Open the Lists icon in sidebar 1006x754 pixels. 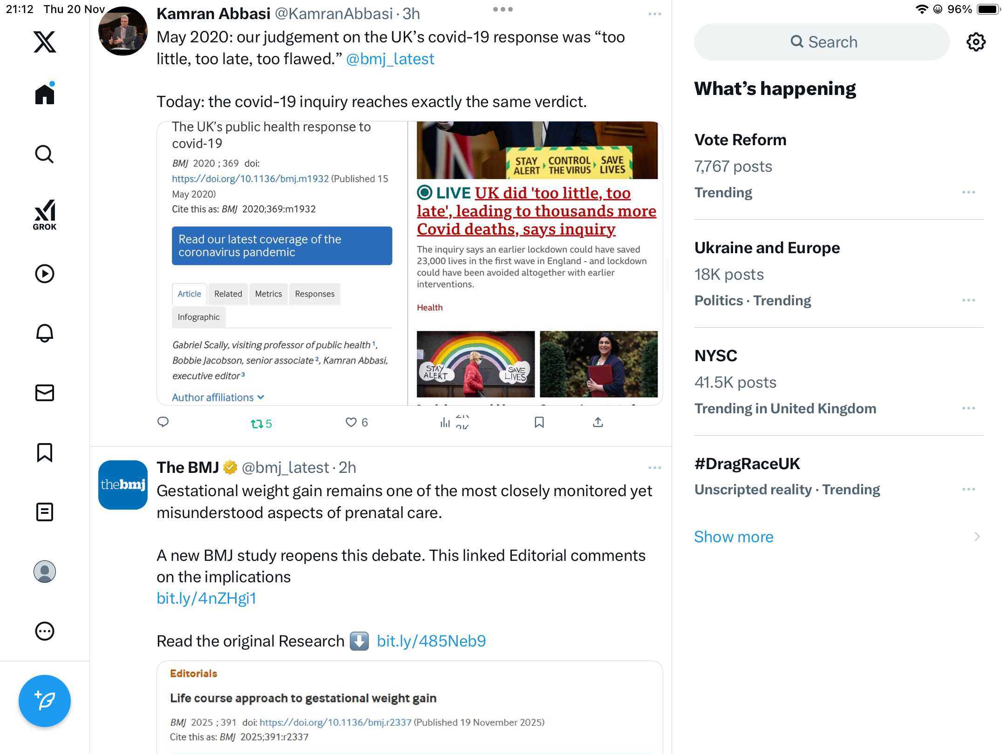[x=45, y=512]
